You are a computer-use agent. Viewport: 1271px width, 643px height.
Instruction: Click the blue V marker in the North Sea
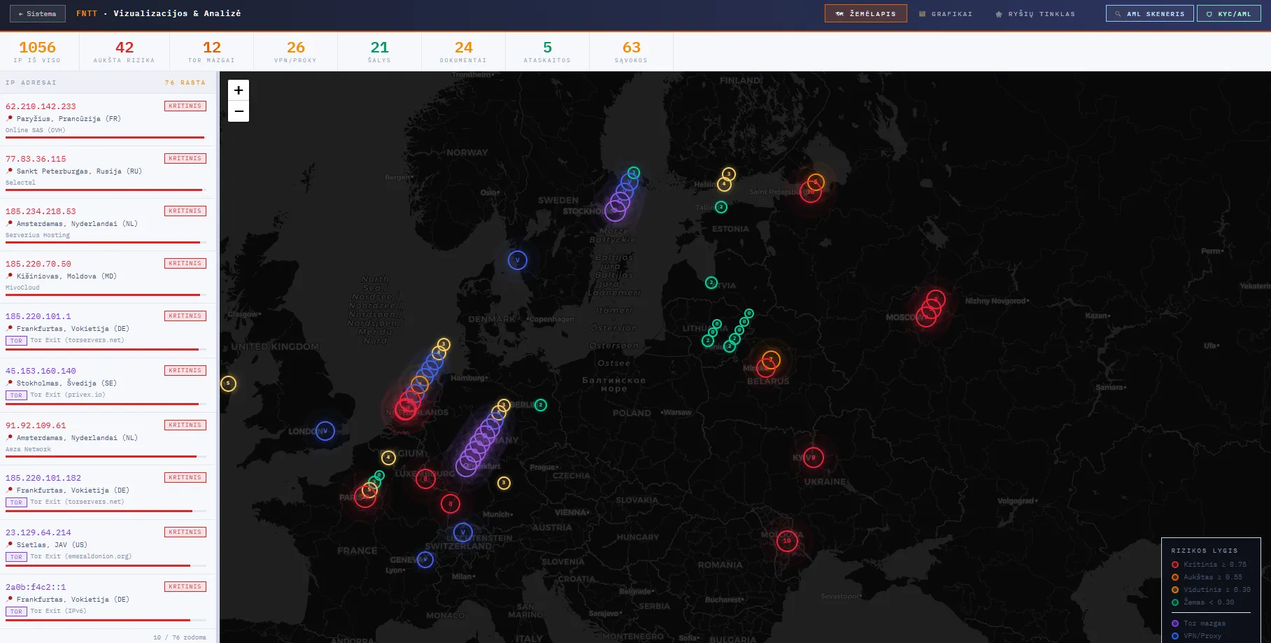tap(518, 260)
